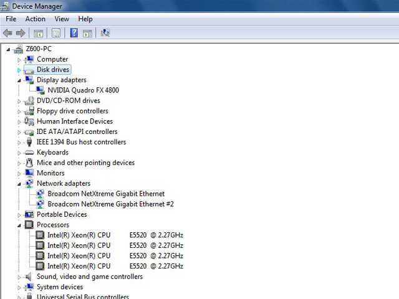Expand Sound, video and game controllers arrow

[19, 277]
